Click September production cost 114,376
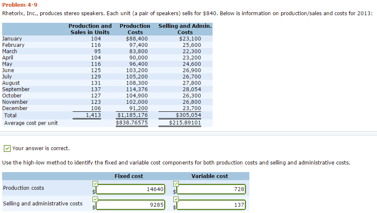The width and height of the screenshot is (377, 213). [x=137, y=89]
